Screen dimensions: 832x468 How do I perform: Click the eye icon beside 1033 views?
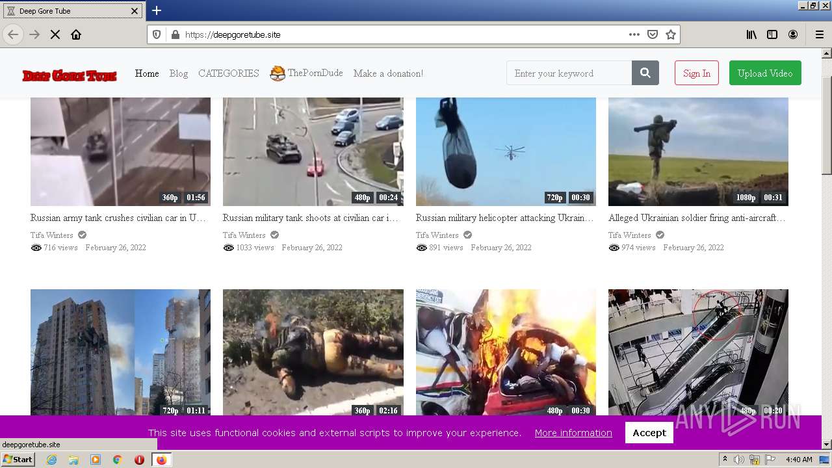[228, 248]
